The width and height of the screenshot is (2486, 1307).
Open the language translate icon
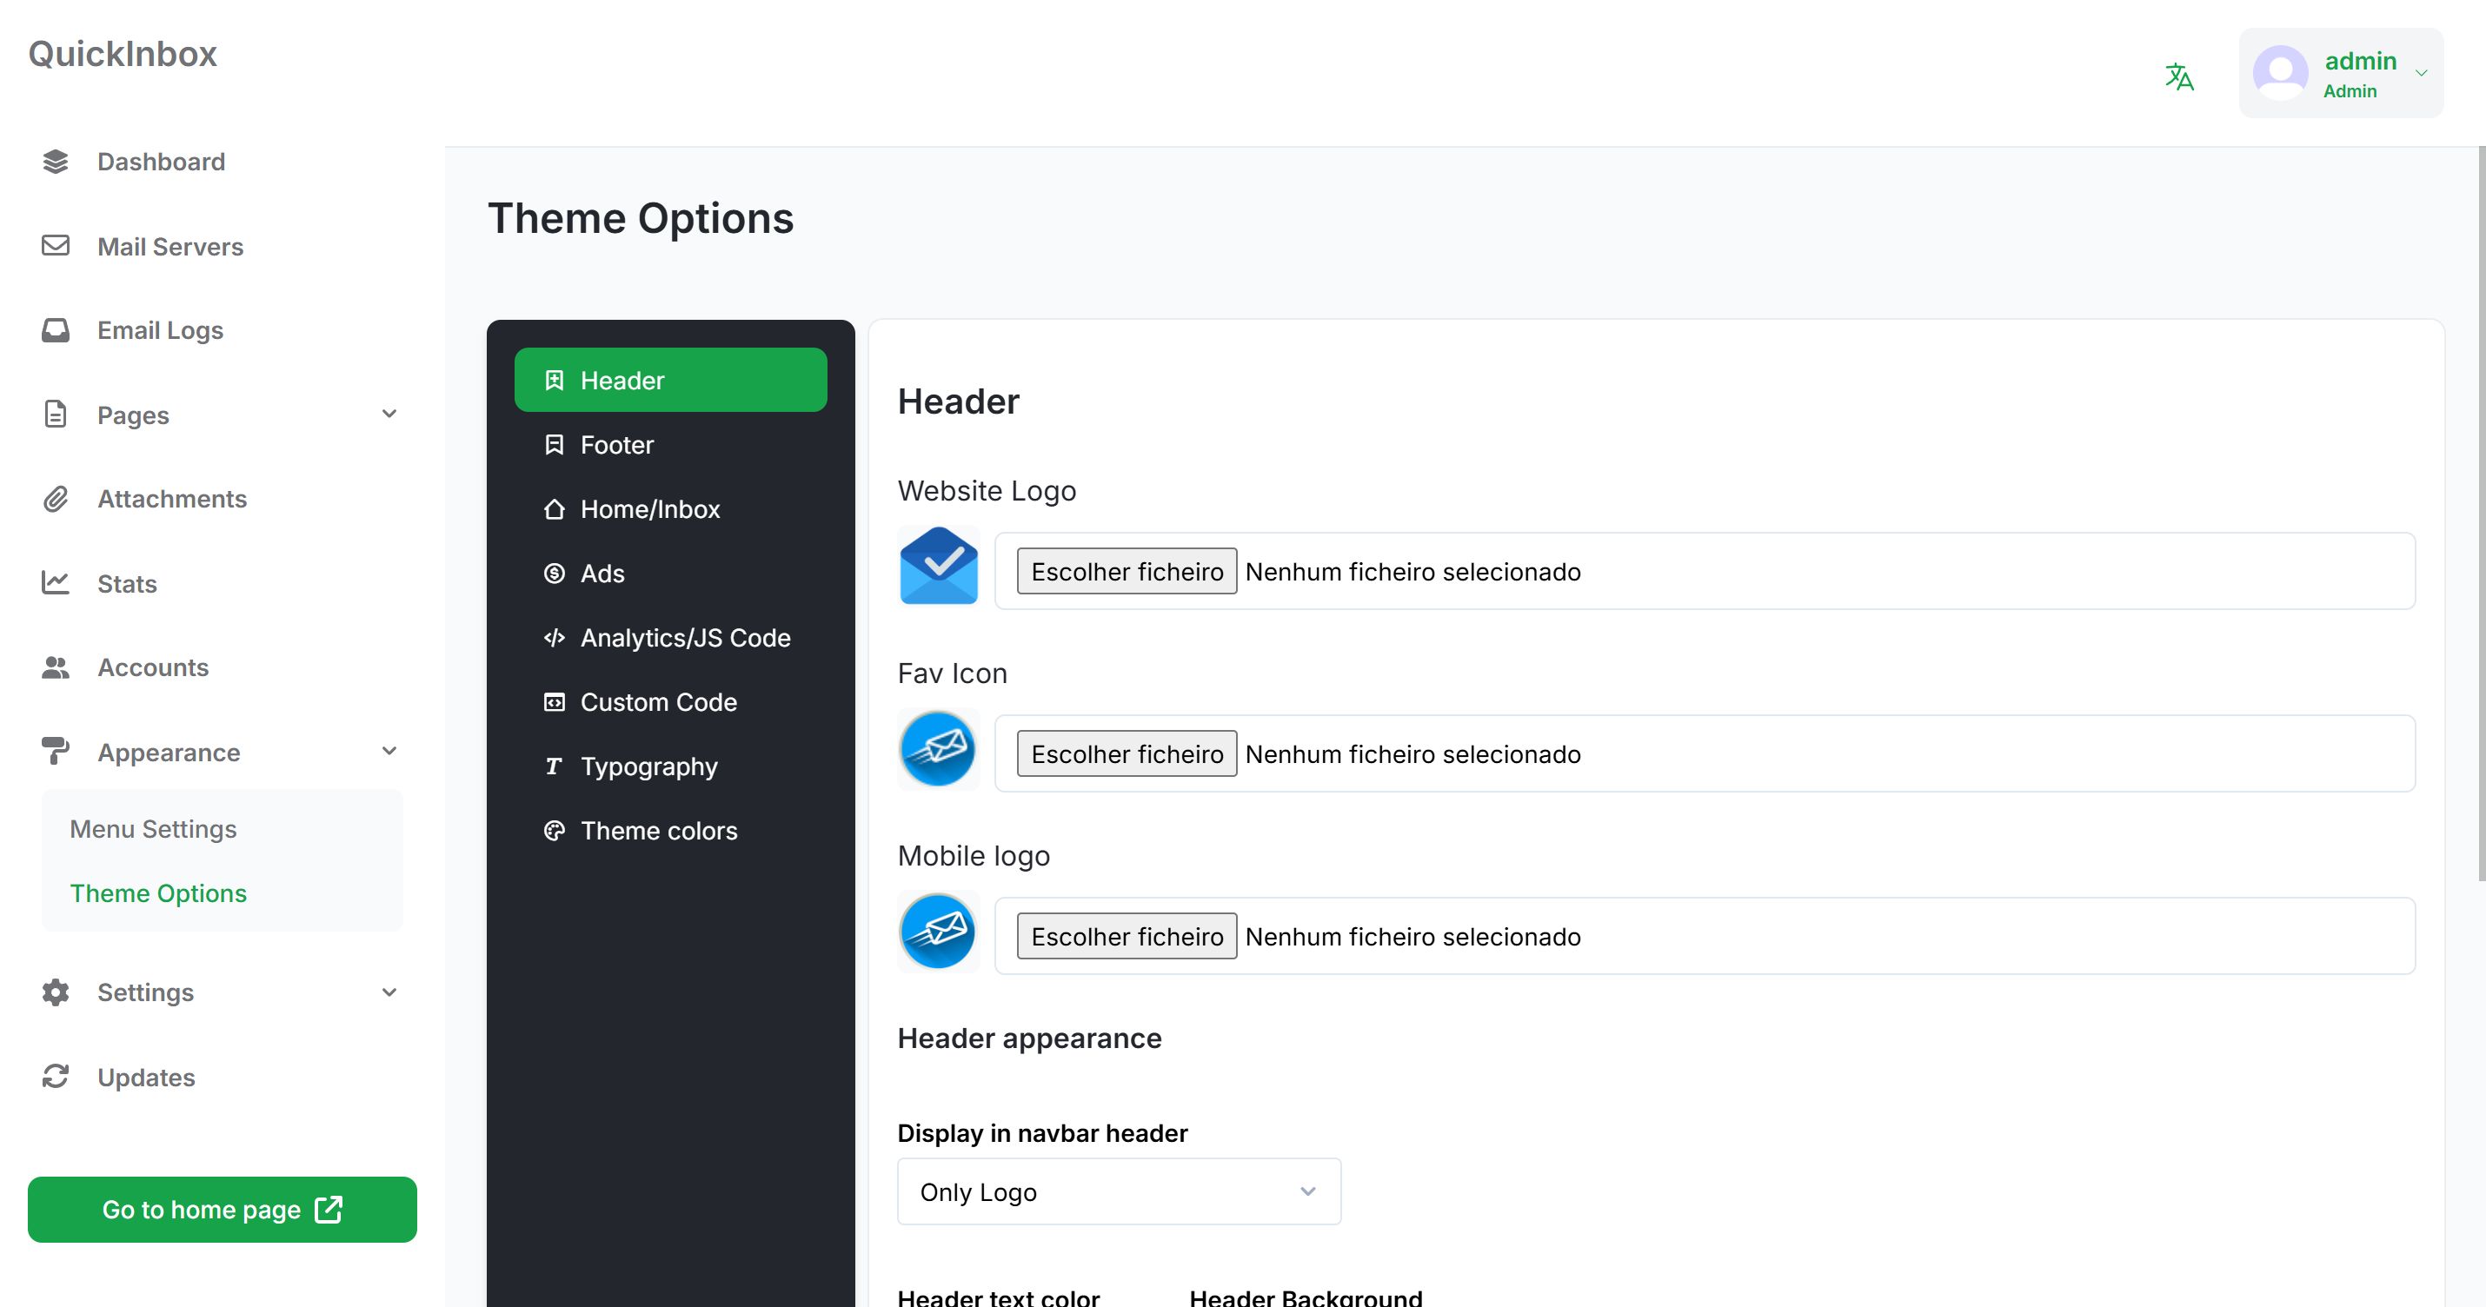(2179, 76)
